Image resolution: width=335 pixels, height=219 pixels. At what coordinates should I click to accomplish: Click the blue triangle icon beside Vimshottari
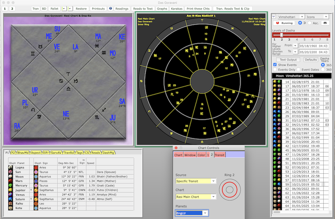[274, 17]
